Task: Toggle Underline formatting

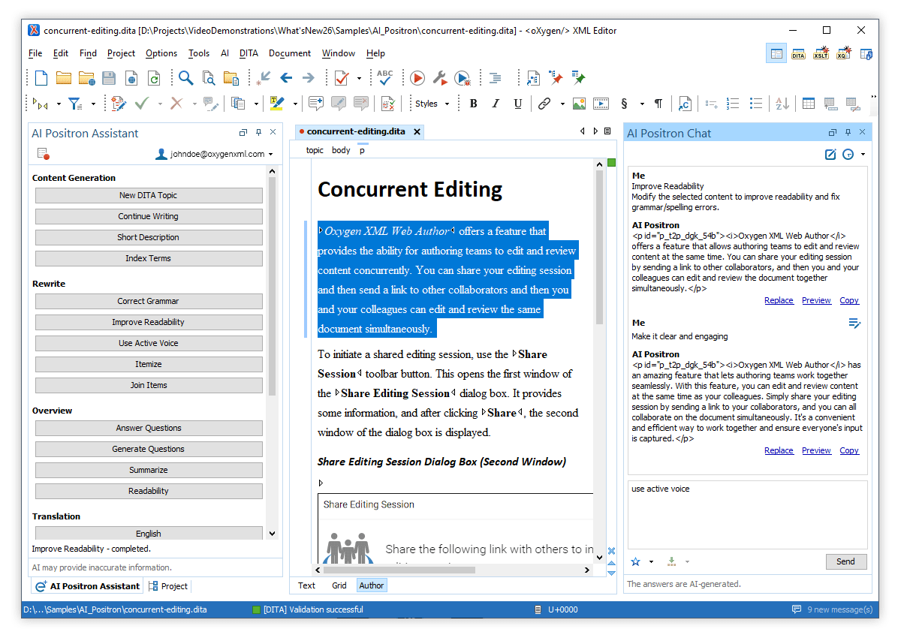Action: click(518, 104)
